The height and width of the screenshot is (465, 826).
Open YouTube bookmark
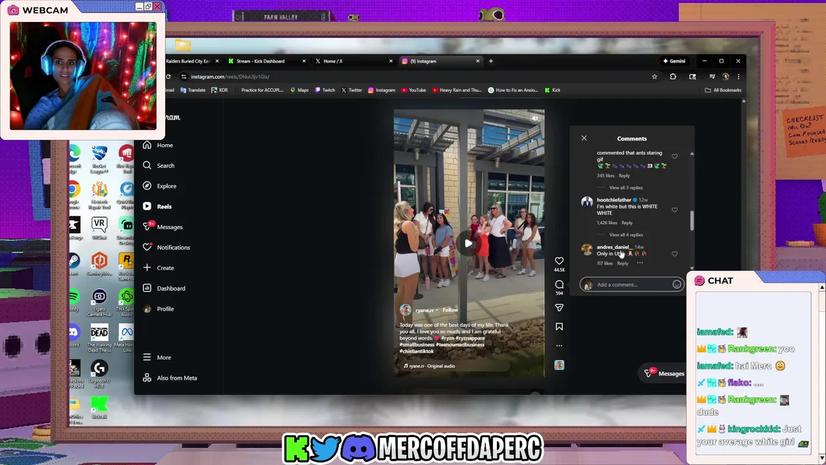coord(413,90)
